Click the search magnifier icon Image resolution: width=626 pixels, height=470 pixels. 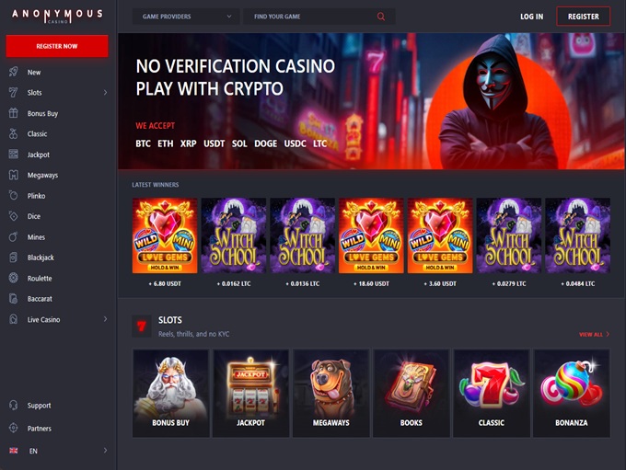click(x=381, y=17)
